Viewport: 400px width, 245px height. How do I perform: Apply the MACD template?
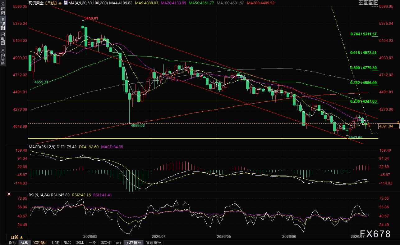point(67,243)
